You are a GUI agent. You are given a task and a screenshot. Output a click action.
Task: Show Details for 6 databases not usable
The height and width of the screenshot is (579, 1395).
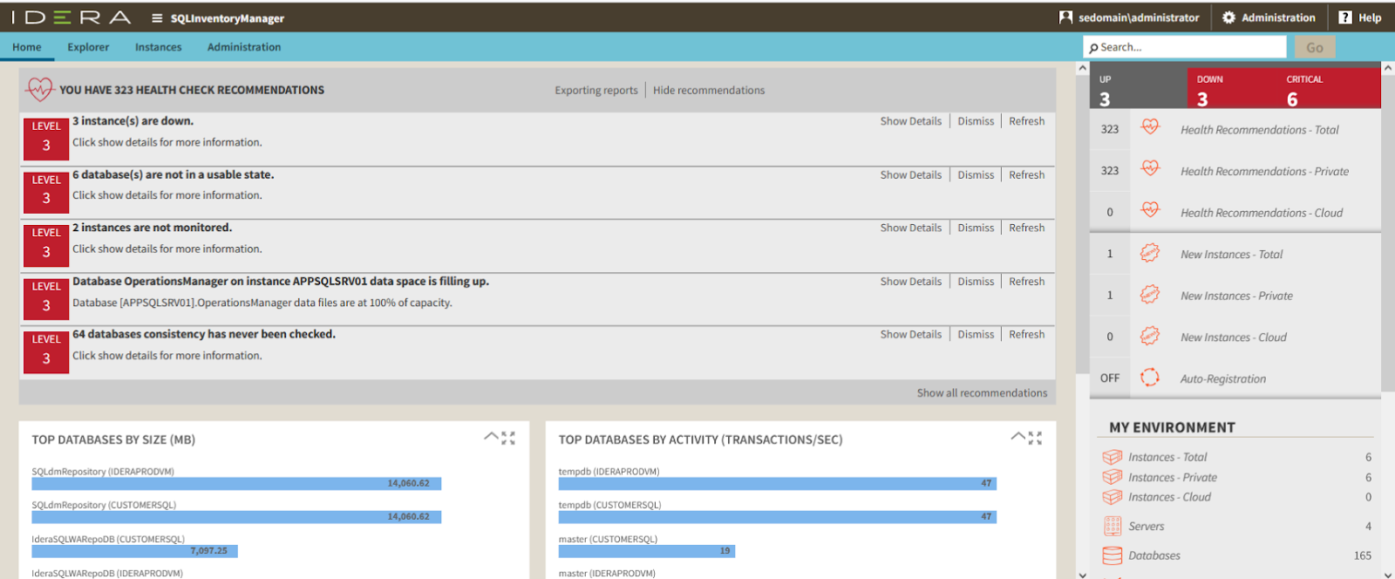tap(910, 174)
